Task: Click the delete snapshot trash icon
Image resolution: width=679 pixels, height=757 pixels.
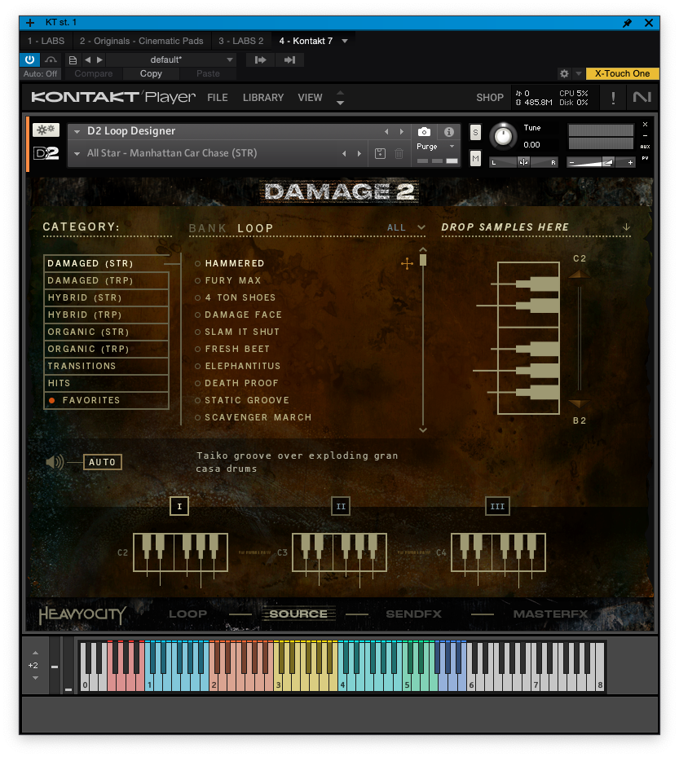Action: point(399,153)
